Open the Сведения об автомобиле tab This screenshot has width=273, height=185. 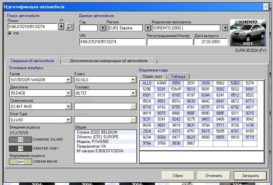32,61
